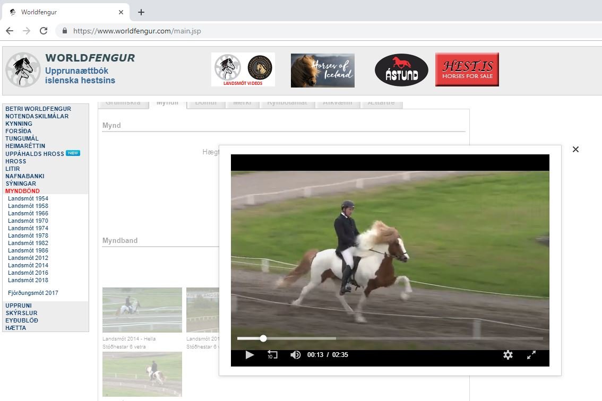The image size is (602, 401).
Task: Open Landsmót 1958 videos
Action: coord(28,206)
